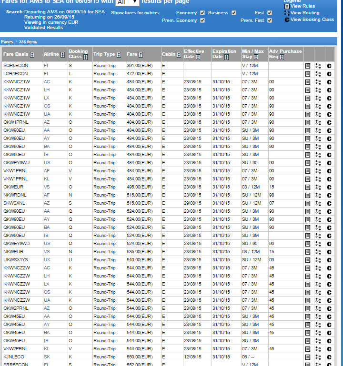Toggle the Prem. Economy checkbox
The height and width of the screenshot is (366, 343).
point(202,20)
